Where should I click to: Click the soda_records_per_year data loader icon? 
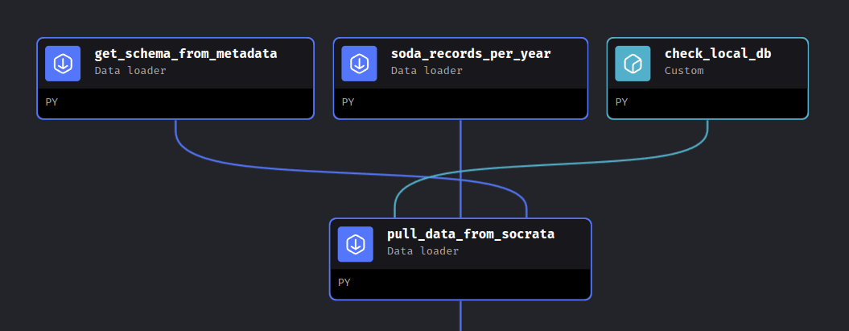point(359,64)
